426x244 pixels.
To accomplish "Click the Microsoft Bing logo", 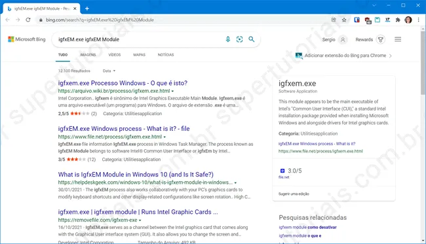I will coord(27,39).
